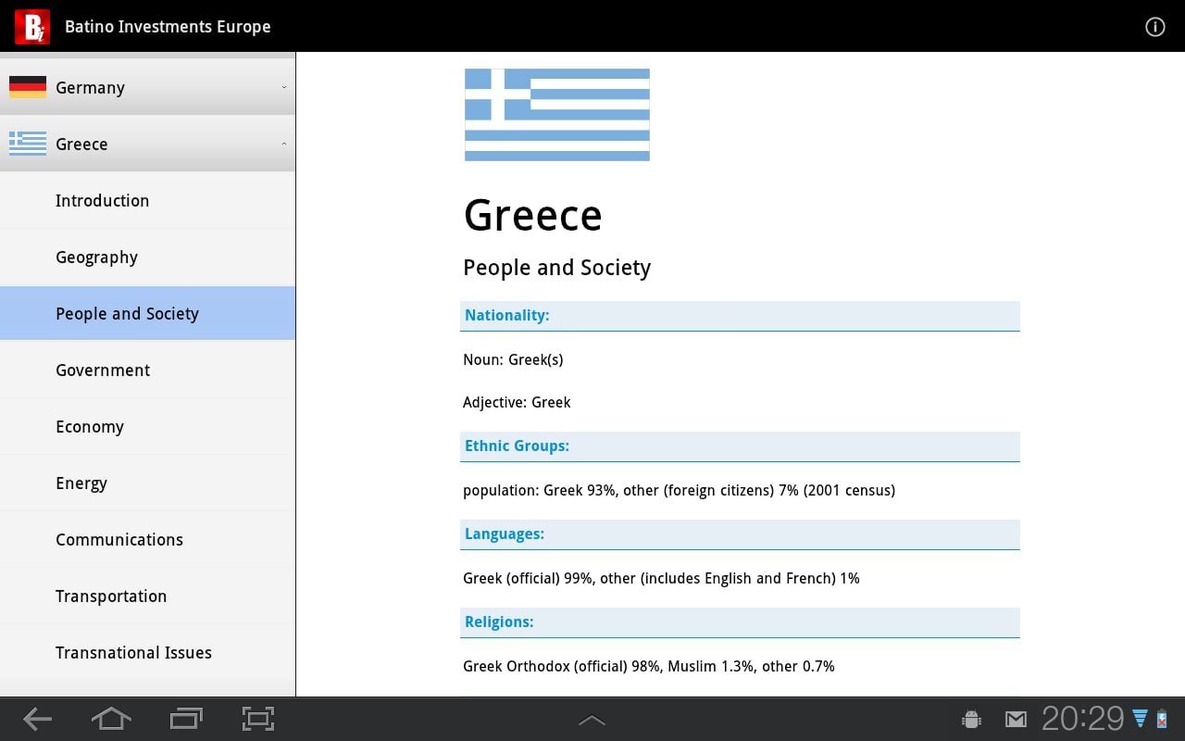Open the info icon in title bar

(x=1154, y=27)
